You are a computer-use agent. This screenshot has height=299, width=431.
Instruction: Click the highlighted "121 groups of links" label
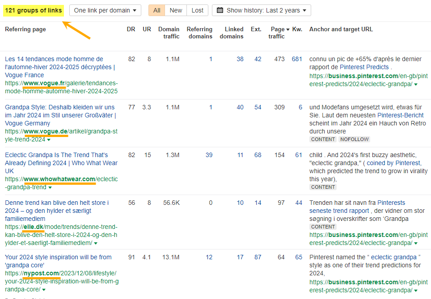(x=33, y=10)
